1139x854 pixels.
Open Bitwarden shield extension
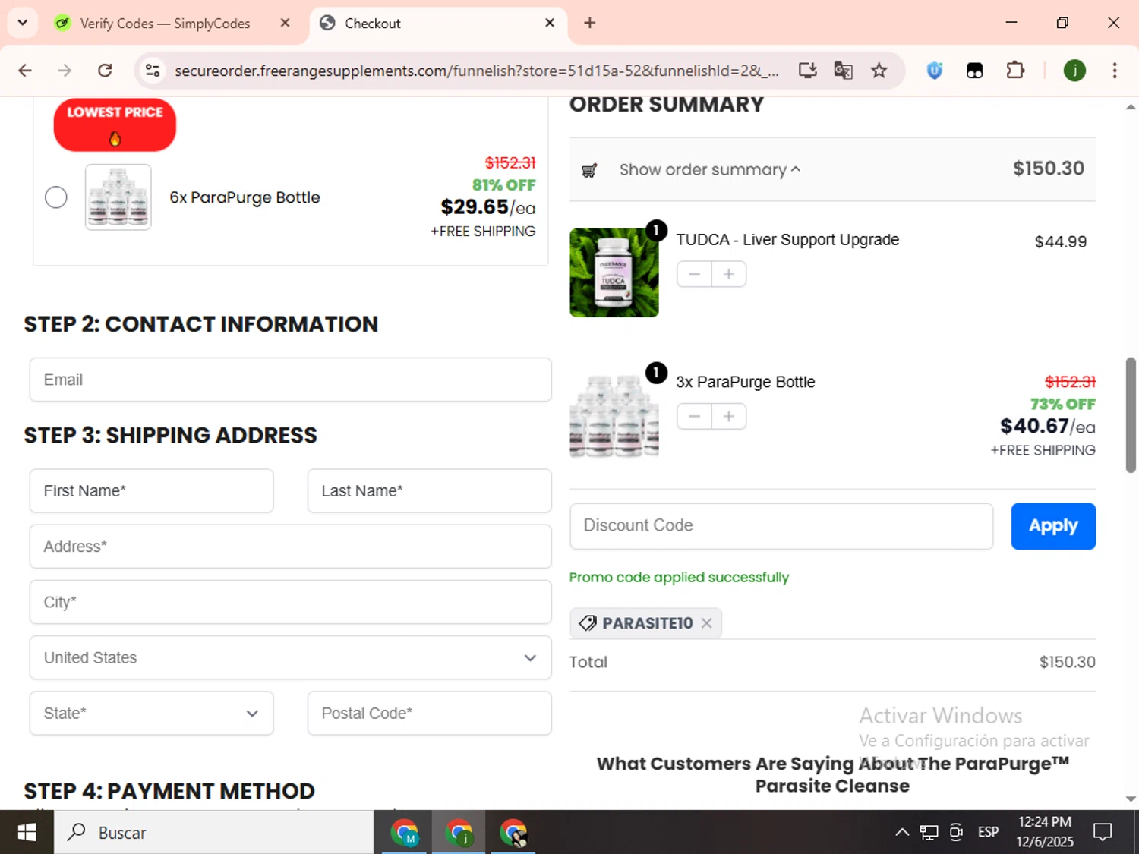point(935,71)
